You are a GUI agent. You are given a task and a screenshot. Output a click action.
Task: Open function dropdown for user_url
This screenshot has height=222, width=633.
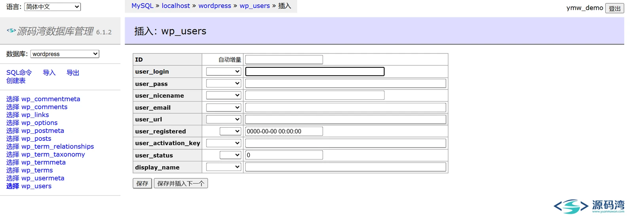click(x=224, y=120)
